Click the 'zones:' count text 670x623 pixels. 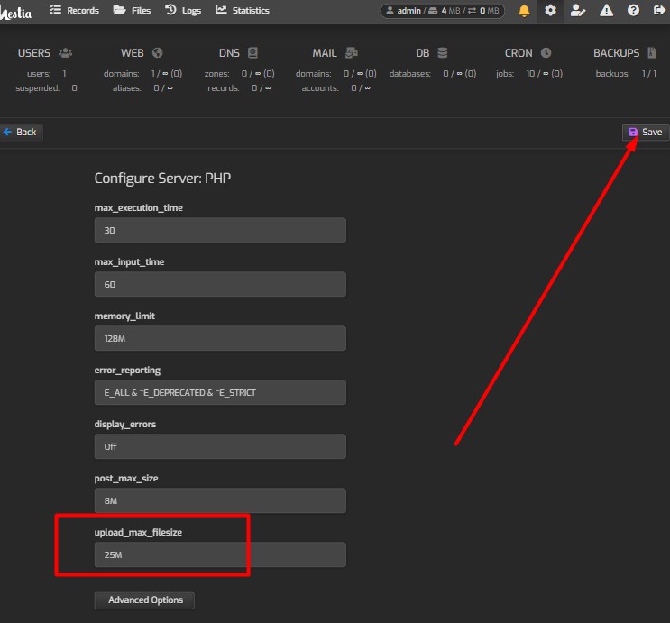point(239,74)
